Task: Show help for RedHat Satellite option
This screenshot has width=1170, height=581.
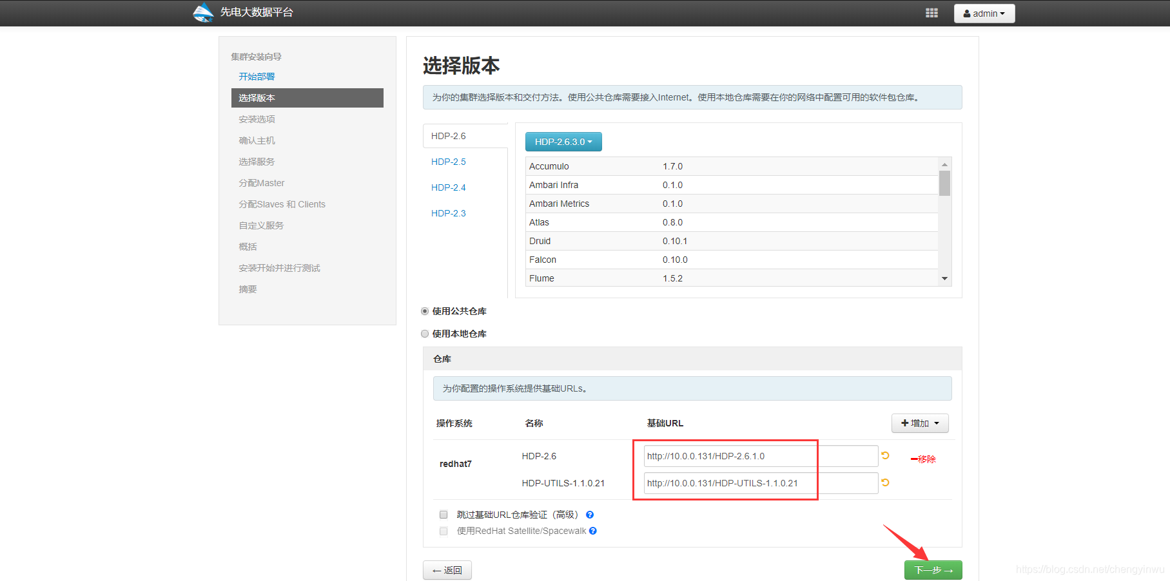Action: (593, 531)
